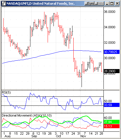Select the 34.0000 price axis label
The image size is (121, 139).
point(110,27)
